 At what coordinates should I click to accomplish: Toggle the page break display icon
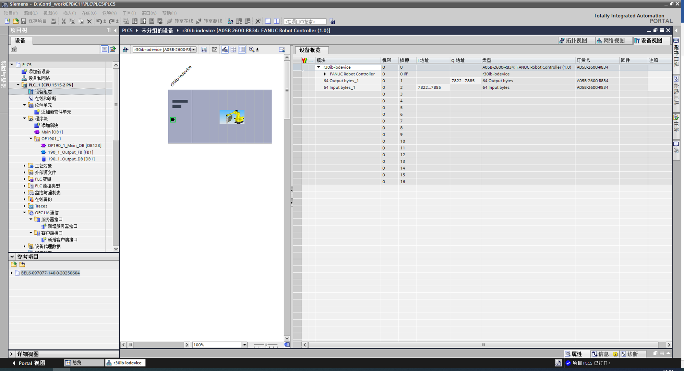[233, 50]
